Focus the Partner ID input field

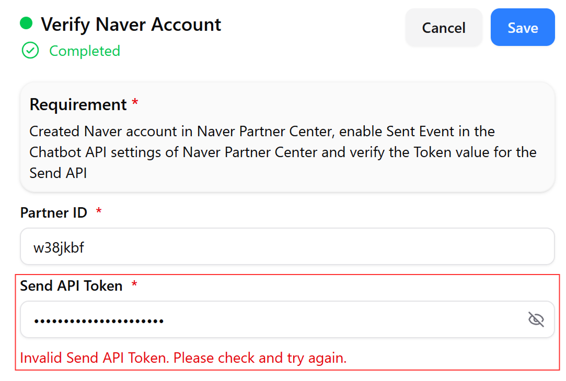(x=287, y=246)
